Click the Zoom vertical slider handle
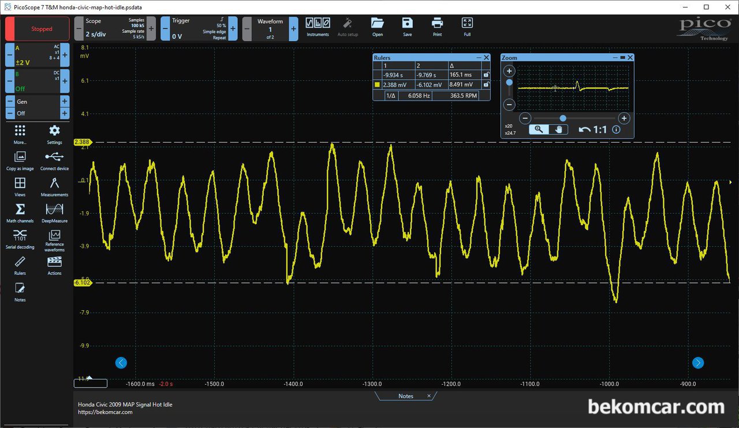This screenshot has height=428, width=739. (x=509, y=83)
